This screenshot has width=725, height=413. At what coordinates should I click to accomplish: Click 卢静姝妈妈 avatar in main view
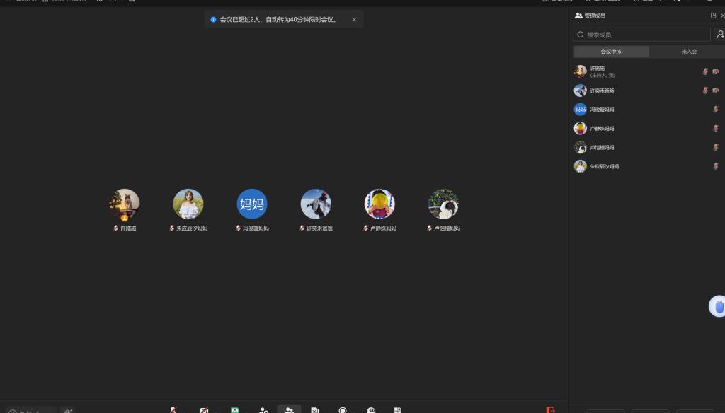pyautogui.click(x=379, y=204)
